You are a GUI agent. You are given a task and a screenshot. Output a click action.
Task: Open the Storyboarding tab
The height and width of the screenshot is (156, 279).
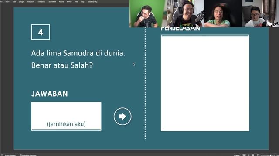[x=92, y=2]
